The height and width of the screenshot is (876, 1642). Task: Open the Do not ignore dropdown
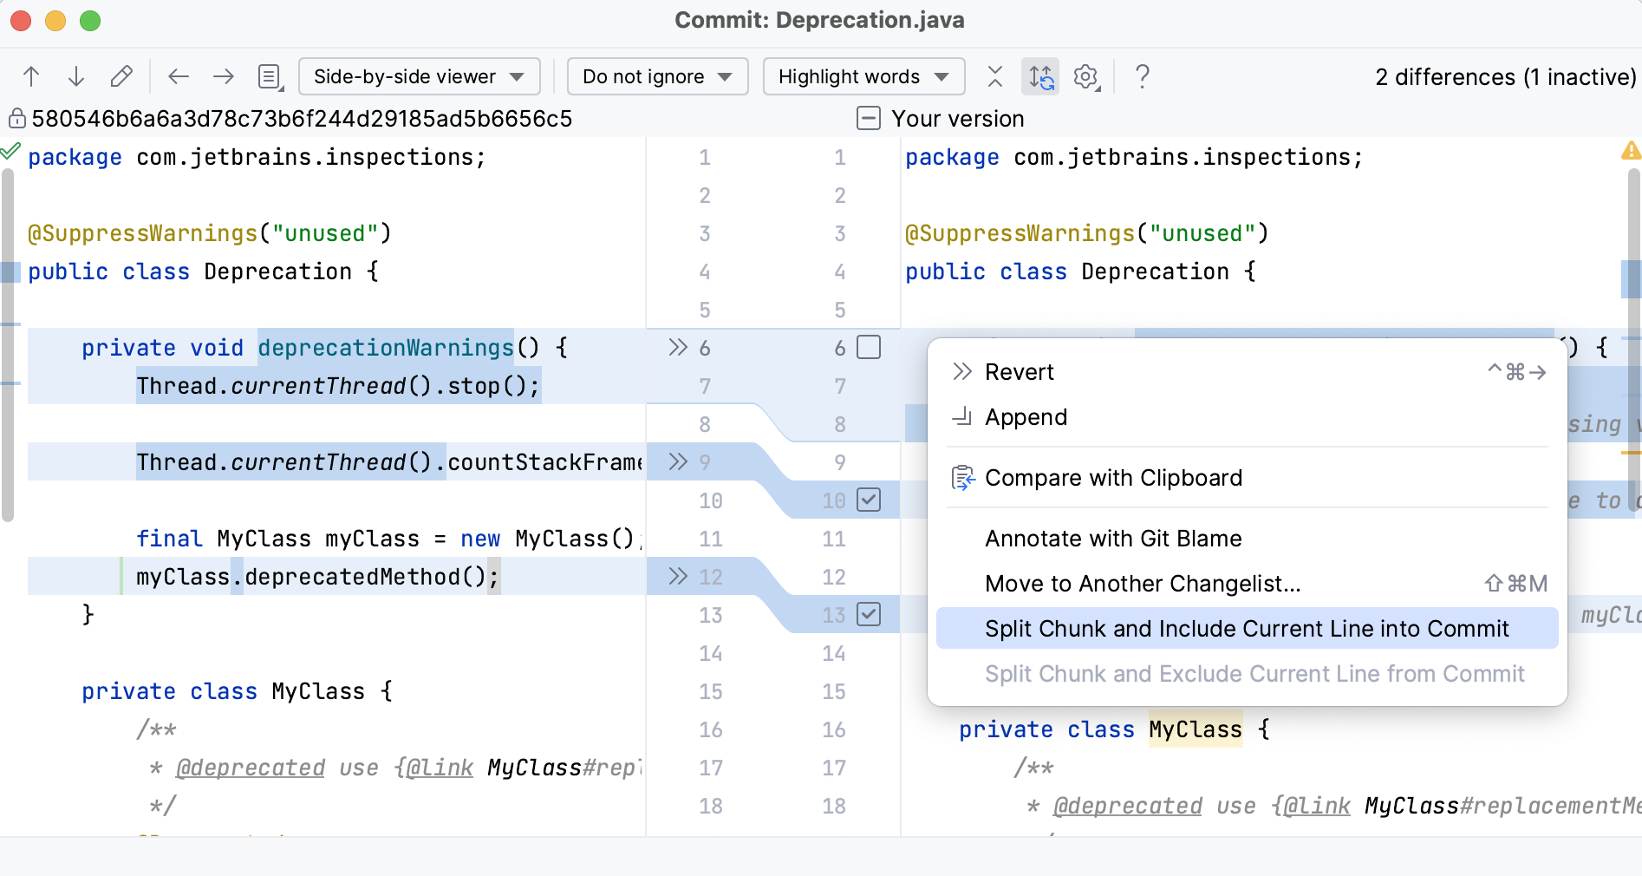click(657, 76)
